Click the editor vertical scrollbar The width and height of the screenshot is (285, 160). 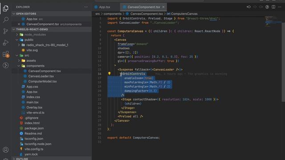(x=283, y=62)
